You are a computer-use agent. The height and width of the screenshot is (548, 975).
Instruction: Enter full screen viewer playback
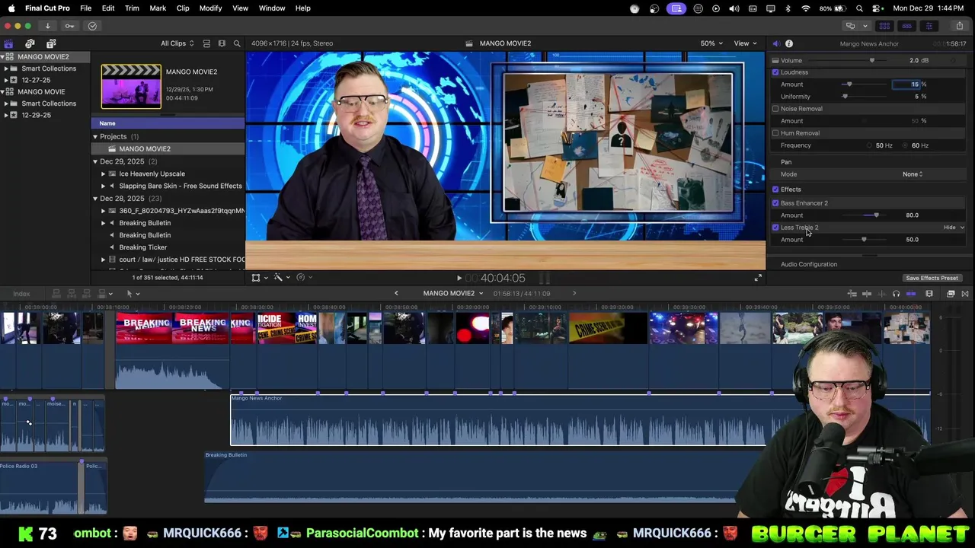pos(758,278)
